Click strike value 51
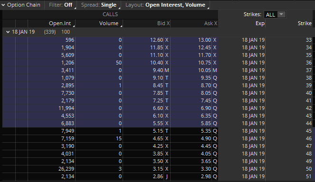Viewport: 315px width, 182px height. 308,177
